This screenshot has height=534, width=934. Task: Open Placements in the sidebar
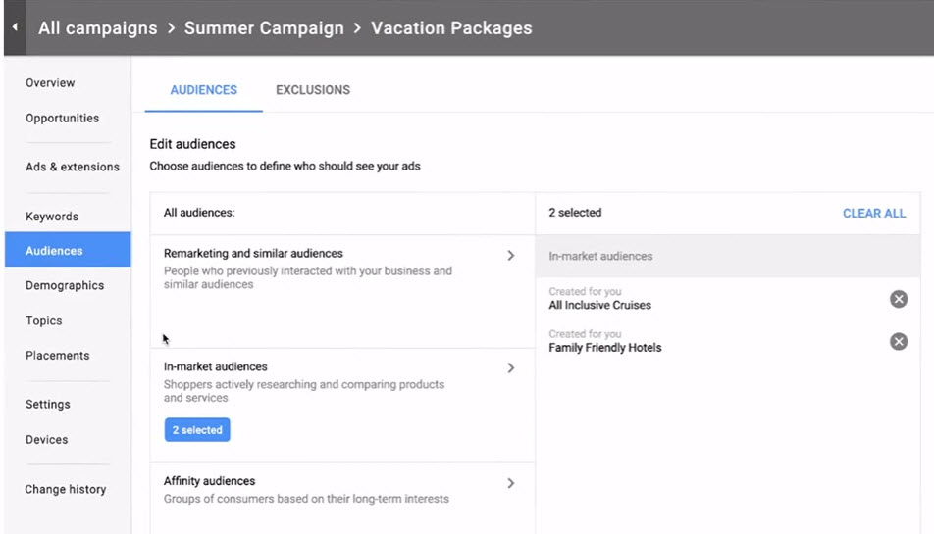(x=57, y=355)
